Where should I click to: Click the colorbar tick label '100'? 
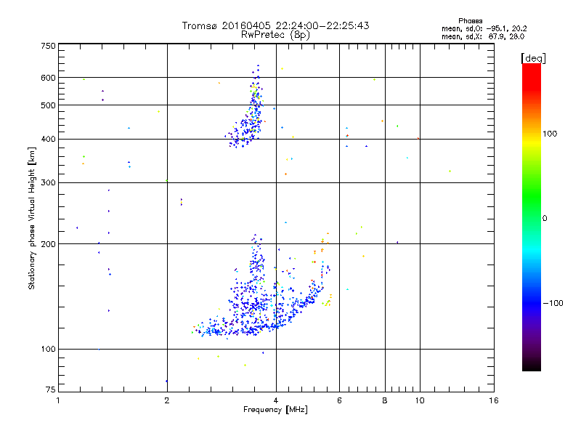pos(550,134)
